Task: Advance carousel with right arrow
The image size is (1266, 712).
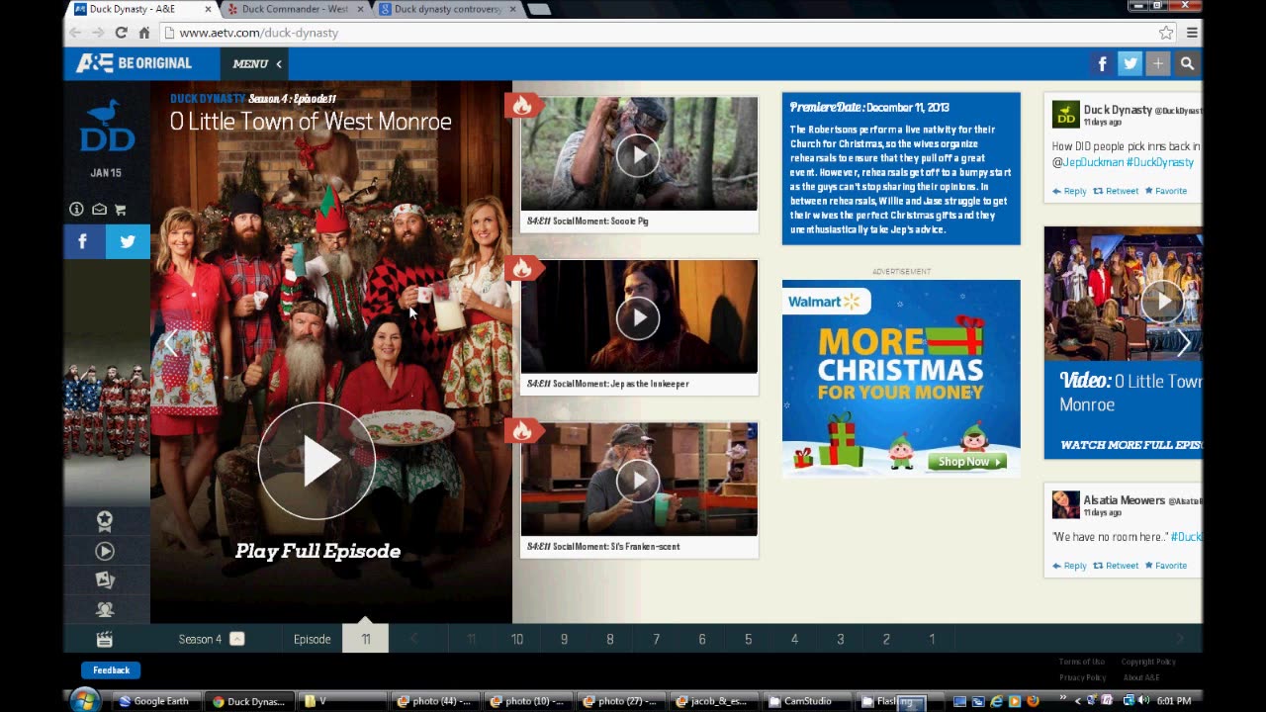Action: 1184,343
